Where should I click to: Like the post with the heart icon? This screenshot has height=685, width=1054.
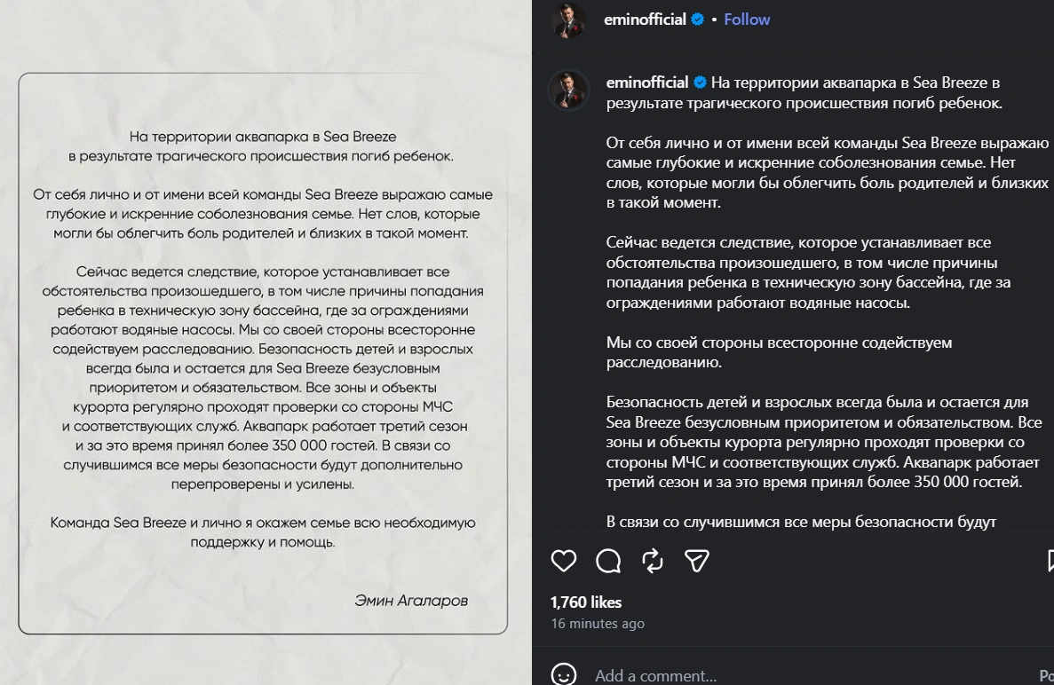pyautogui.click(x=563, y=561)
